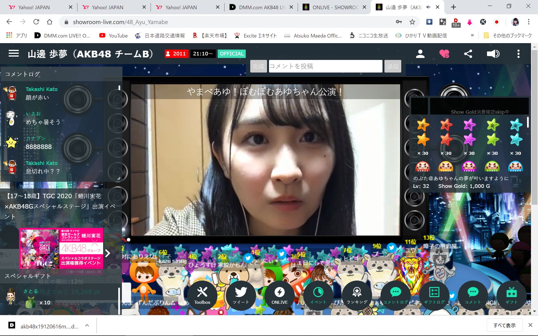This screenshot has width=538, height=336.
Task: Click カナブン's comment 8888888
Action: (x=39, y=147)
